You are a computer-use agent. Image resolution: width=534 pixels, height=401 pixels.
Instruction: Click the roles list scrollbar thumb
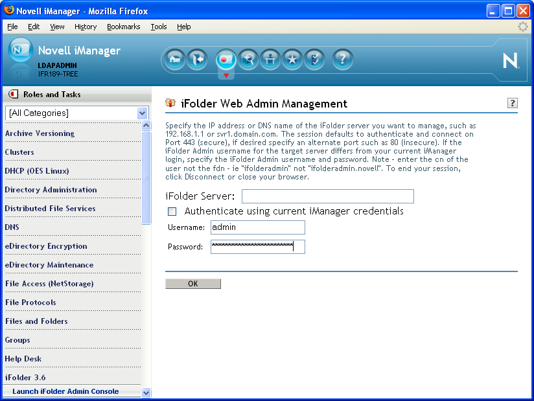point(146,178)
